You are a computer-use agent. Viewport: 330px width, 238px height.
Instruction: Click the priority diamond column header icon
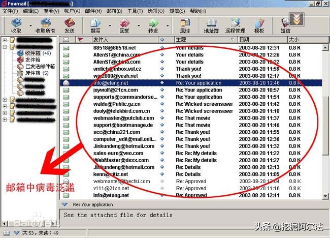coord(162,40)
